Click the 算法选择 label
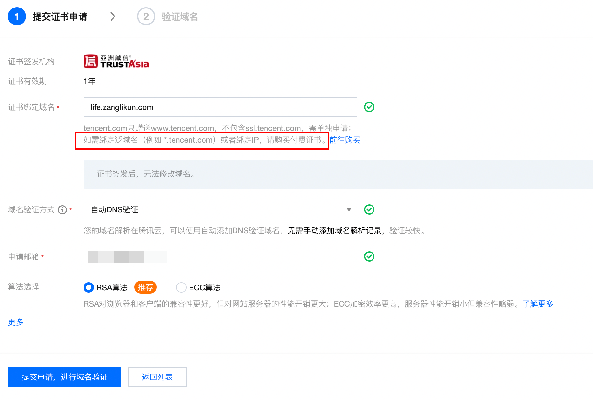This screenshot has width=593, height=400. [x=23, y=287]
